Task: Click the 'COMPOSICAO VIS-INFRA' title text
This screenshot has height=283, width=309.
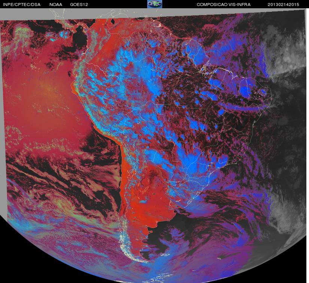Action: tap(224, 4)
